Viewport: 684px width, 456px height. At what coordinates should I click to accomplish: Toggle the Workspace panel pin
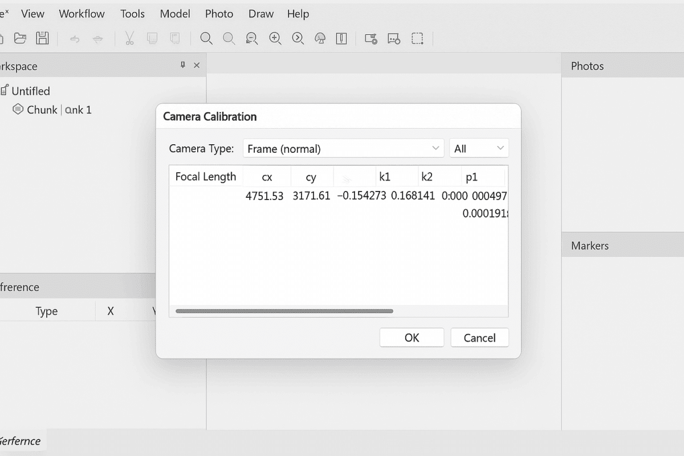[x=182, y=65]
